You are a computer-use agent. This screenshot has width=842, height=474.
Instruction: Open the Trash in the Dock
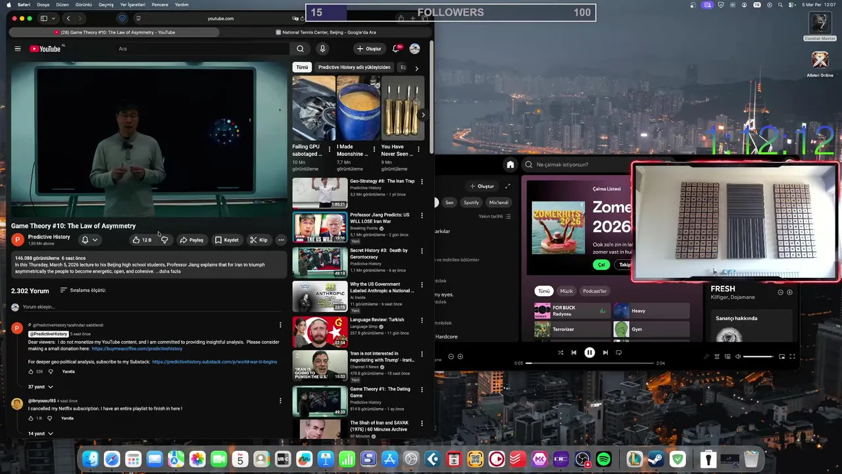coord(751,459)
